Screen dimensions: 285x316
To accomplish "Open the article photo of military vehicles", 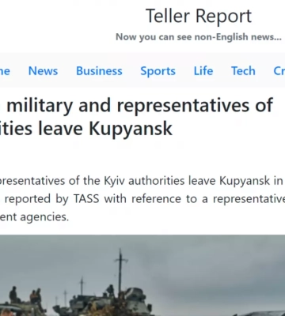I will 142,276.
